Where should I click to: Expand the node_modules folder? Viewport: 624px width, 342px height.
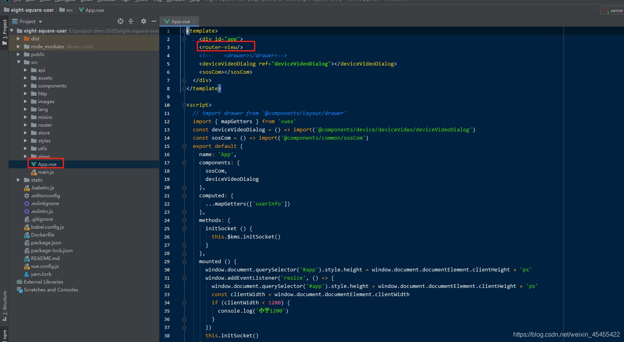pos(18,46)
